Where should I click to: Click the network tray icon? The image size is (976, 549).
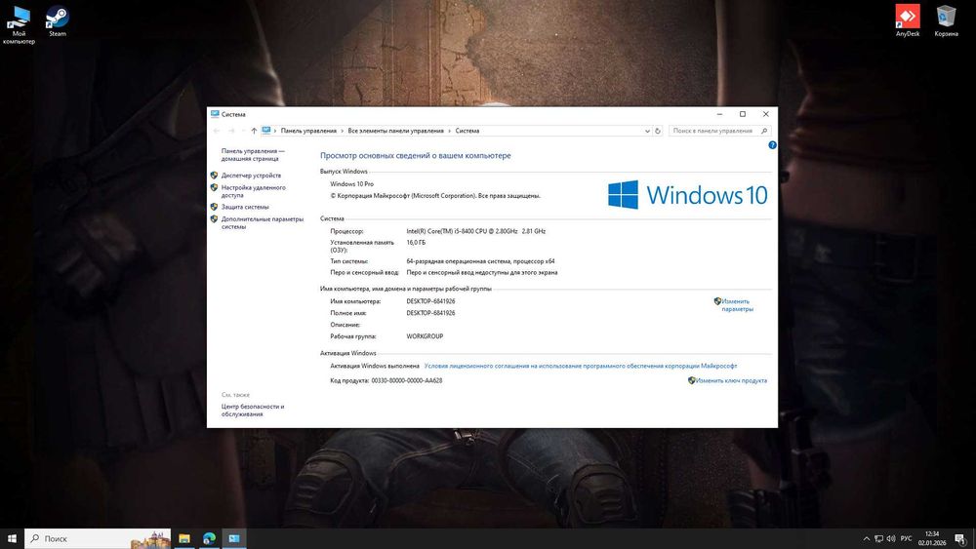pyautogui.click(x=878, y=538)
